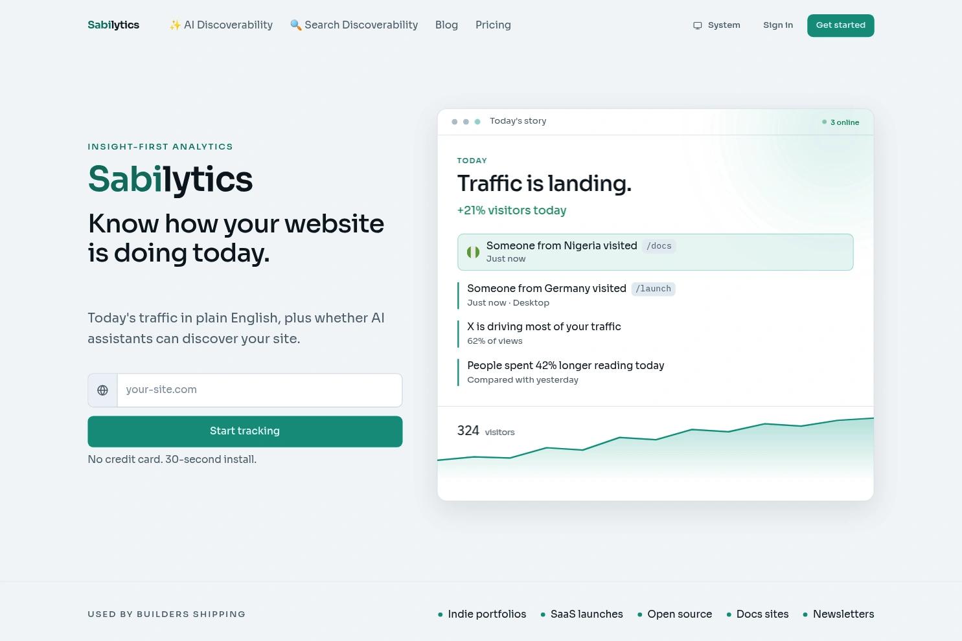Click the 'Newsletters' item
The image size is (962, 641).
tap(839, 614)
